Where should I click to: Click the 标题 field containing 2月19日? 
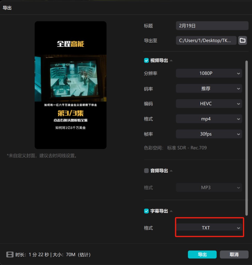coord(212,26)
